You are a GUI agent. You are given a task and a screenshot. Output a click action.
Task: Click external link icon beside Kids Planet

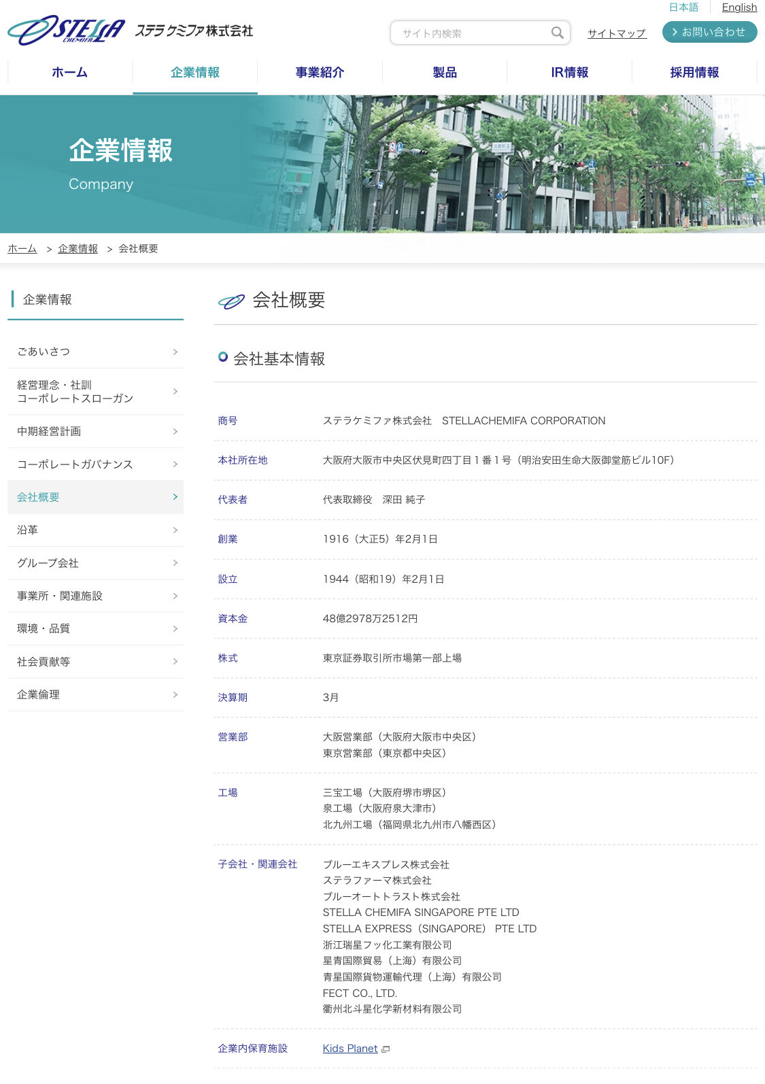[x=386, y=1049]
